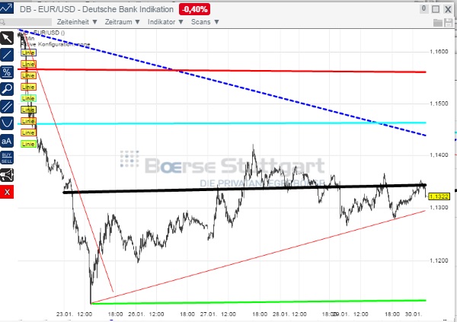Select the third Linie label
457x322 pixels.
pyautogui.click(x=28, y=75)
